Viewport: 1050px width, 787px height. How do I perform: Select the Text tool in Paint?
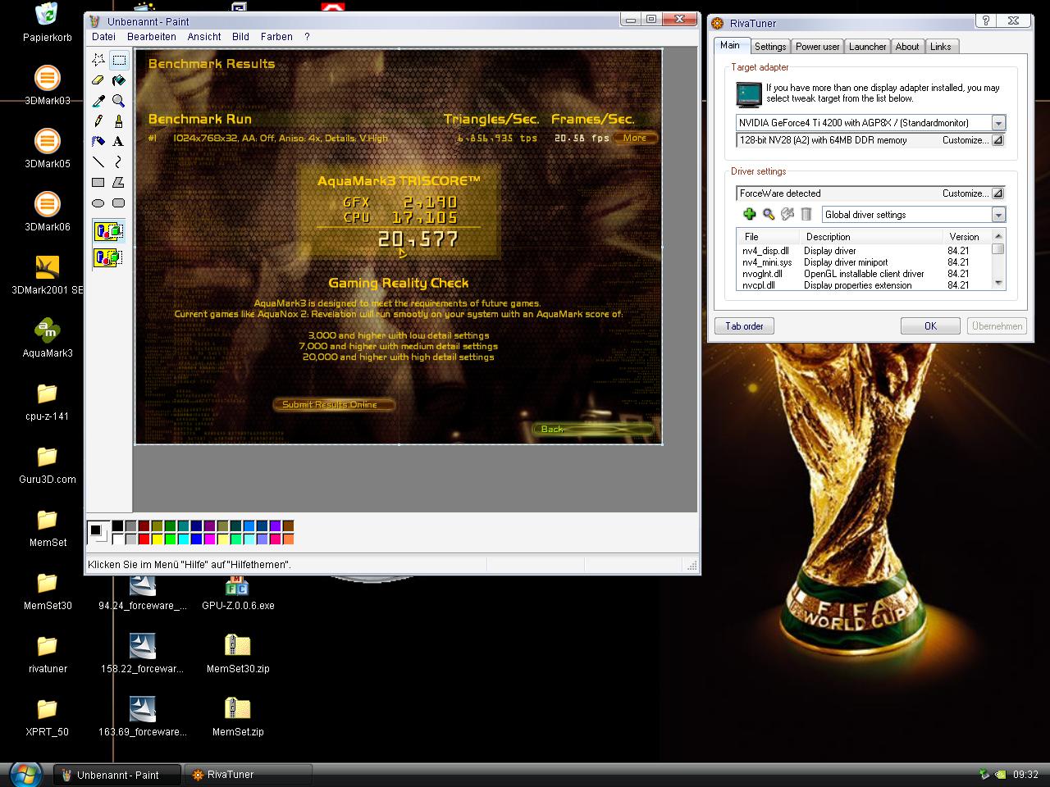pyautogui.click(x=119, y=142)
